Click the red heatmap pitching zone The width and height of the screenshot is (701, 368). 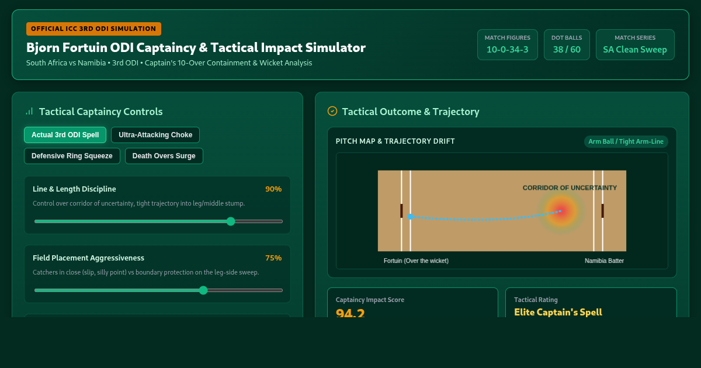(561, 211)
